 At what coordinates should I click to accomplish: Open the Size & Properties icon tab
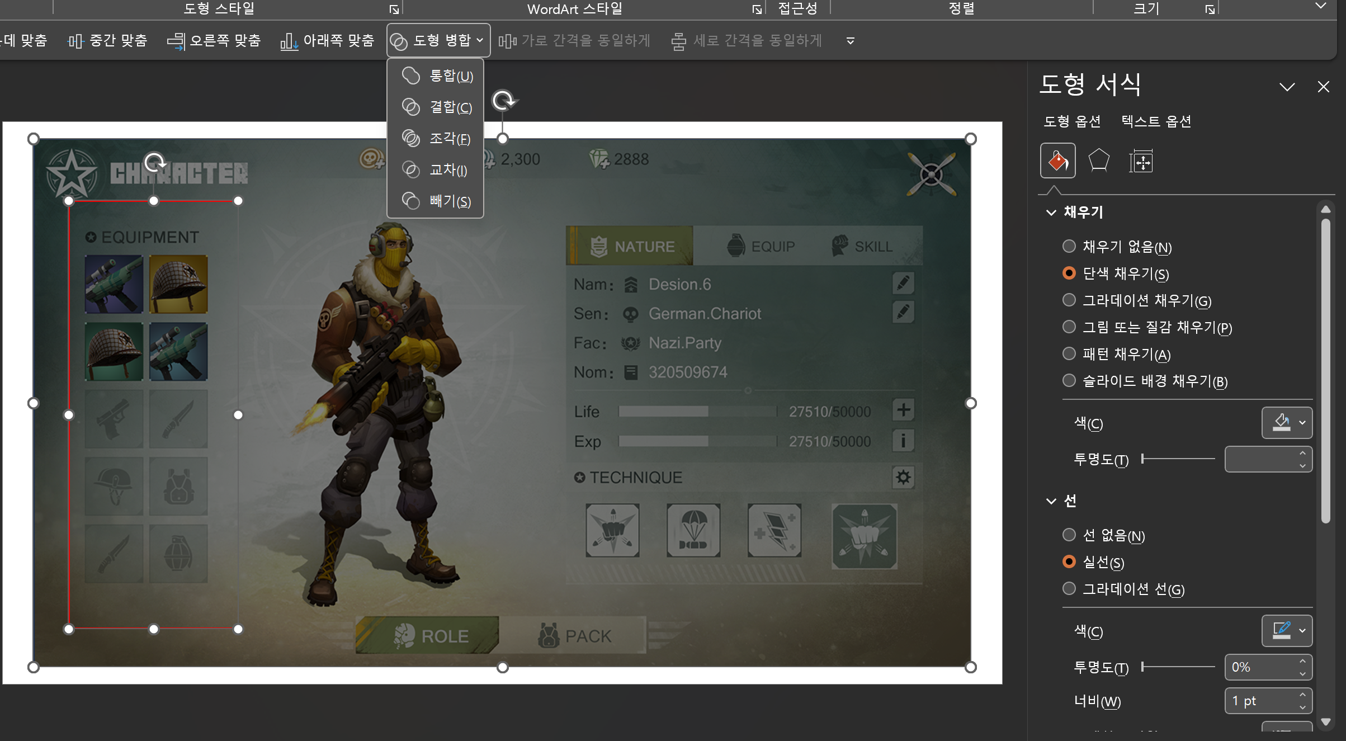pos(1140,162)
